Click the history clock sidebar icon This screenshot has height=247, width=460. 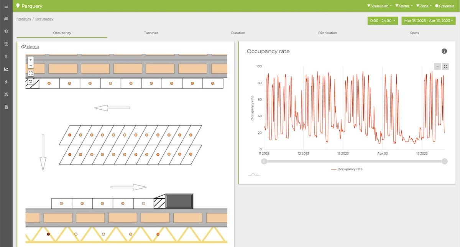(6, 44)
